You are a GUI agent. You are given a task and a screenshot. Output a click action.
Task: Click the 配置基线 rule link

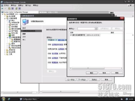55,62
